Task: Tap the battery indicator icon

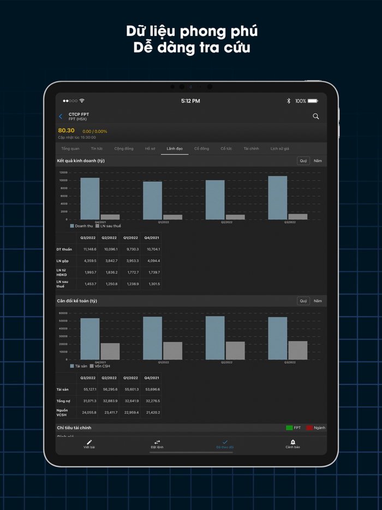Action: coord(313,101)
